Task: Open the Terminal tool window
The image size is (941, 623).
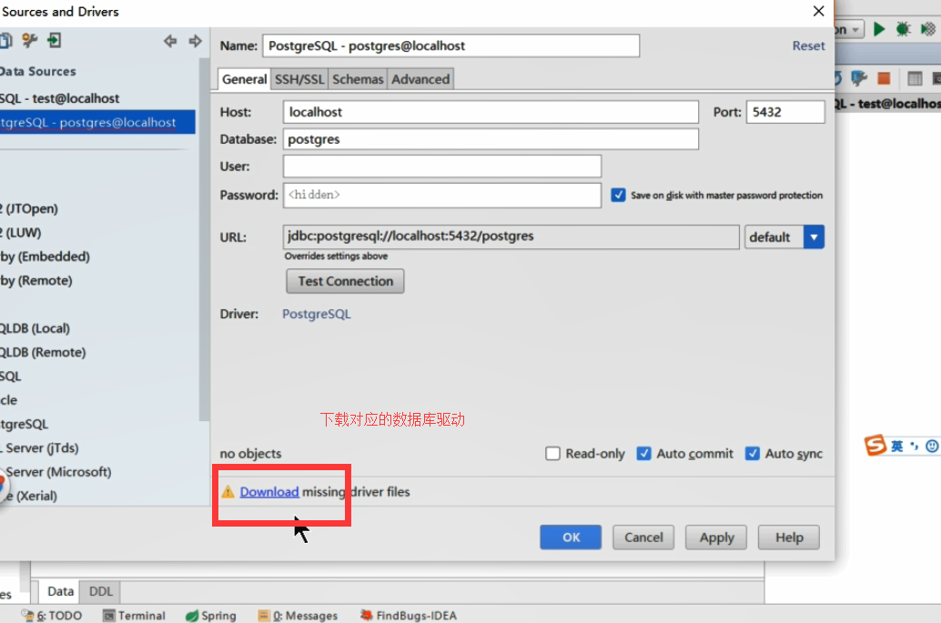Action: pyautogui.click(x=135, y=615)
